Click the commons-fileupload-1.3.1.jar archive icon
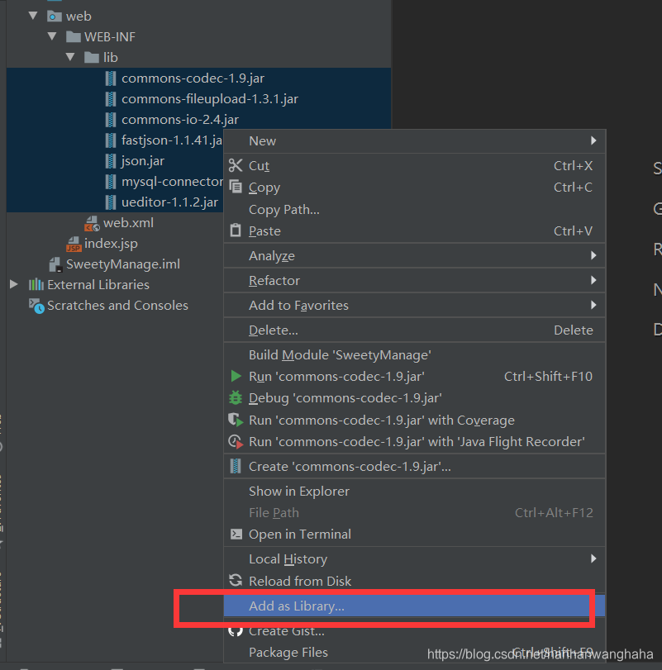 click(x=111, y=98)
